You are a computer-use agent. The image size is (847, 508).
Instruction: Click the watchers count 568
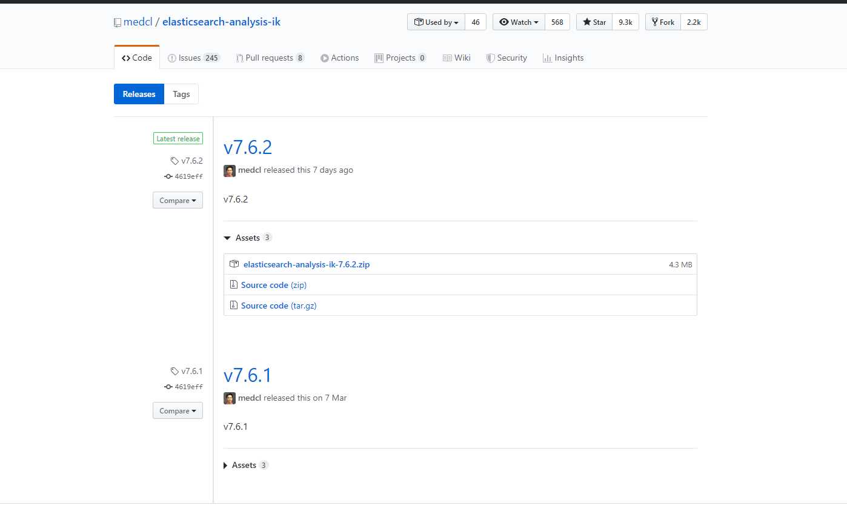(557, 22)
